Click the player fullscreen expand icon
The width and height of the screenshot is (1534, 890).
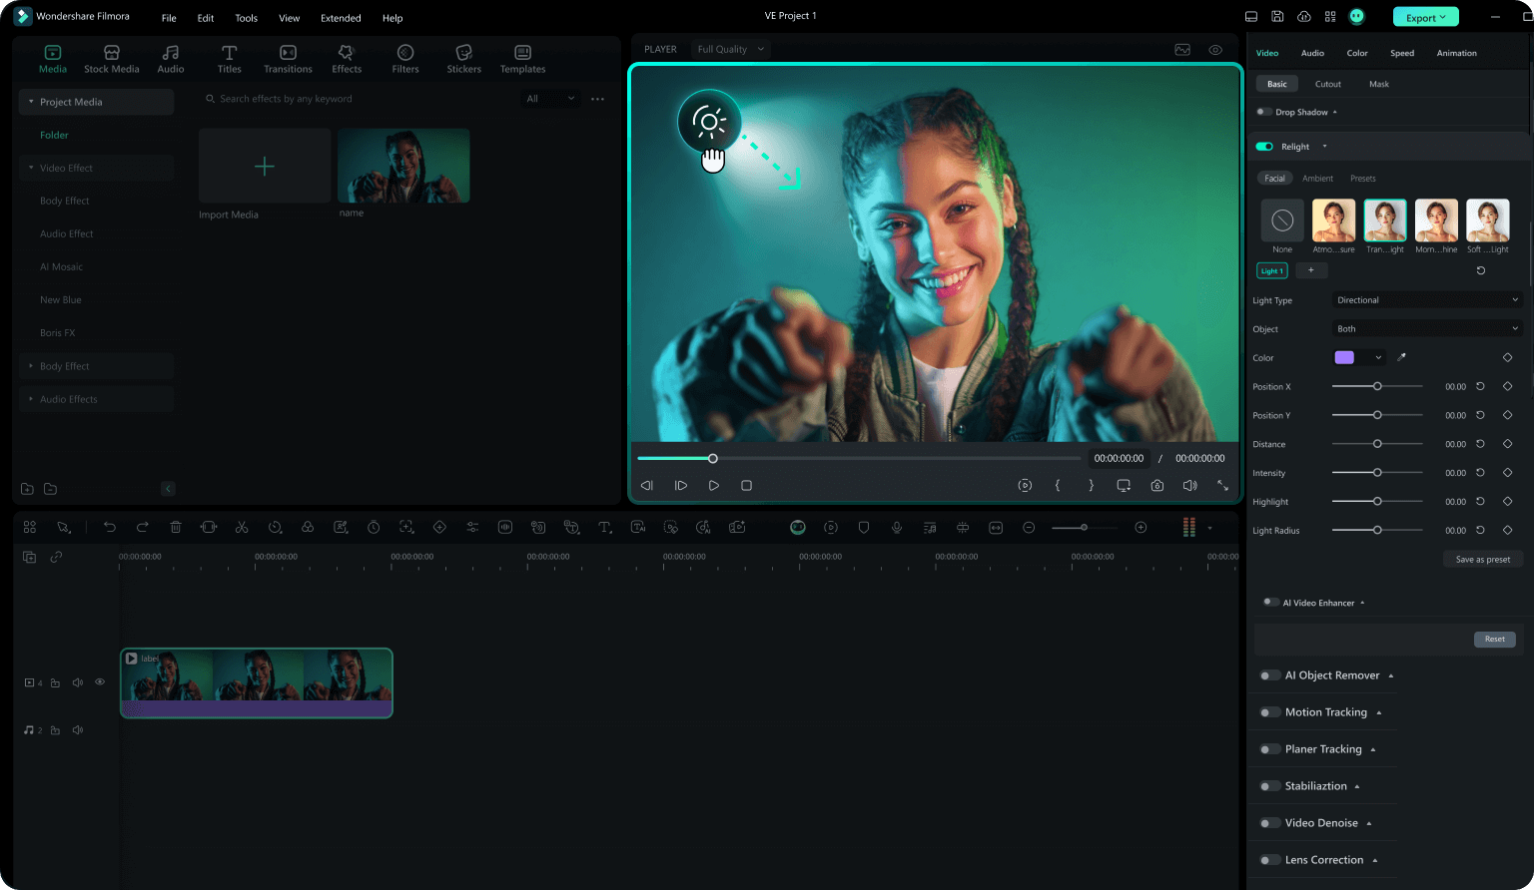(1222, 485)
